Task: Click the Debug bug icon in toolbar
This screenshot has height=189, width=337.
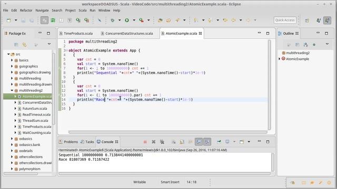Action: tap(112, 20)
